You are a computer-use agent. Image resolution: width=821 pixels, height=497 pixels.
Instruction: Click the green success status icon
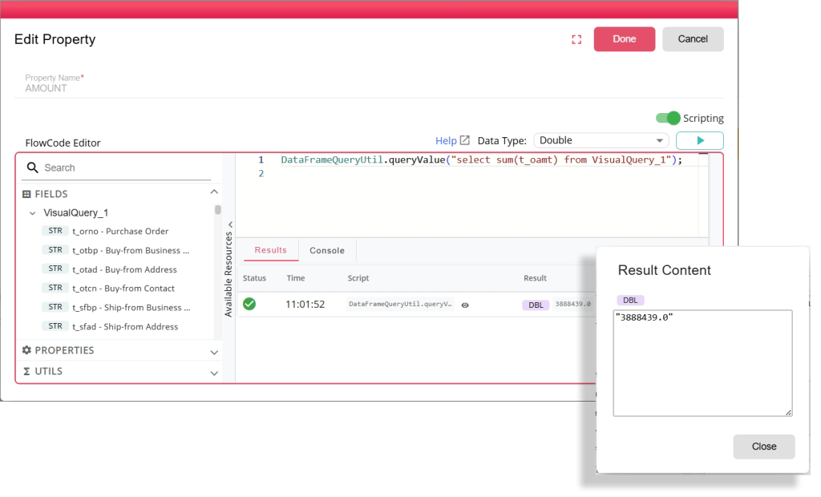pyautogui.click(x=249, y=305)
